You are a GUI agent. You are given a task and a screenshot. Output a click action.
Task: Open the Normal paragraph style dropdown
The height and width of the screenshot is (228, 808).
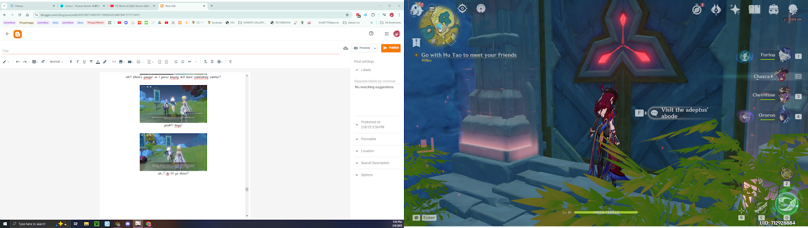tap(56, 62)
